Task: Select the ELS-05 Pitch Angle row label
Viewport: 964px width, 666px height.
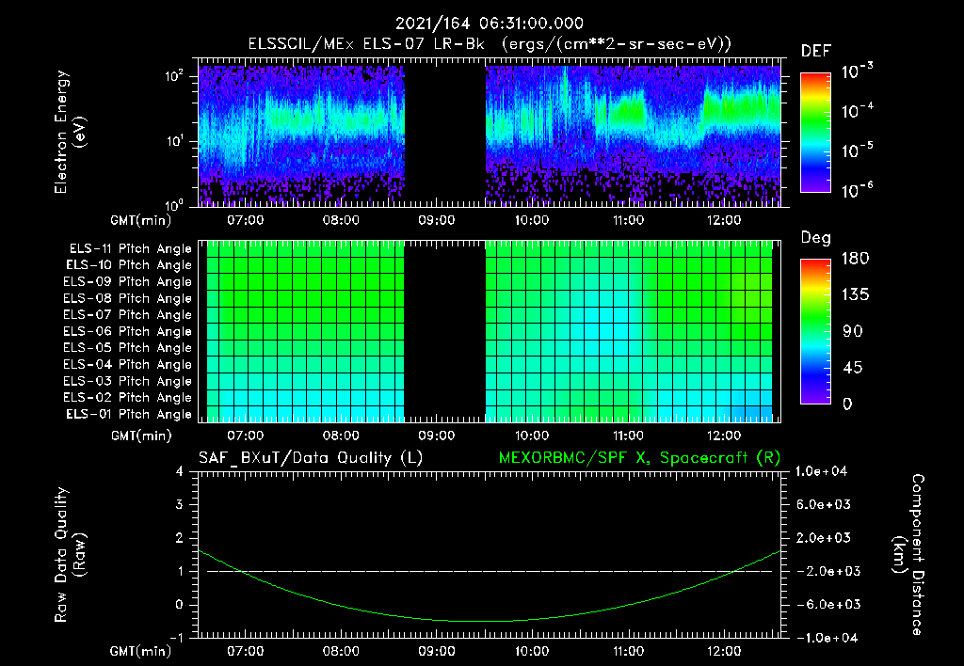Action: click(x=128, y=348)
